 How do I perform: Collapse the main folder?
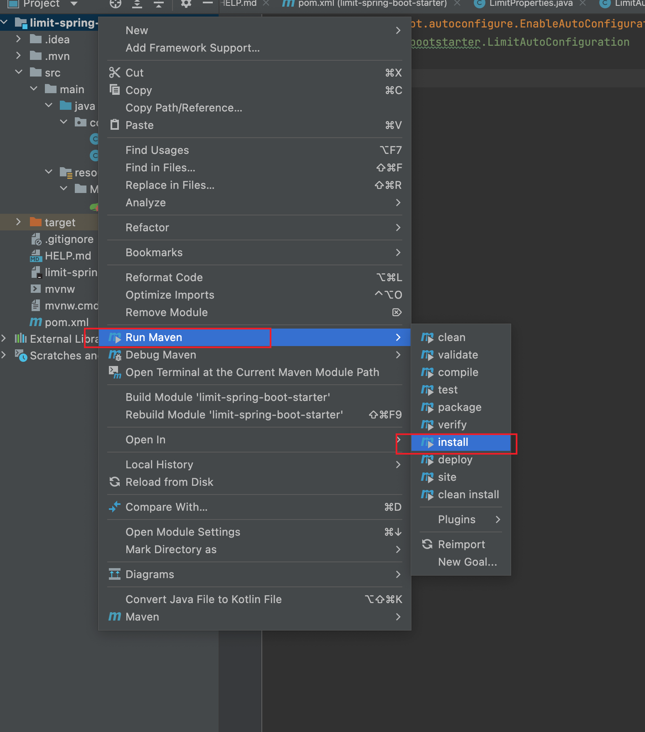(34, 89)
